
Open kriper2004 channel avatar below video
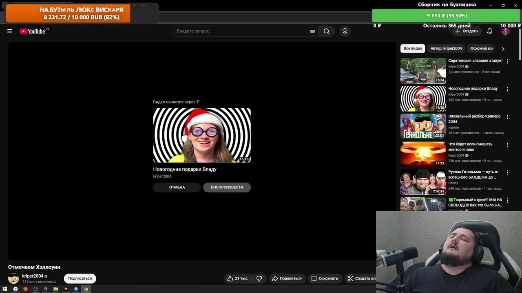pyautogui.click(x=13, y=278)
